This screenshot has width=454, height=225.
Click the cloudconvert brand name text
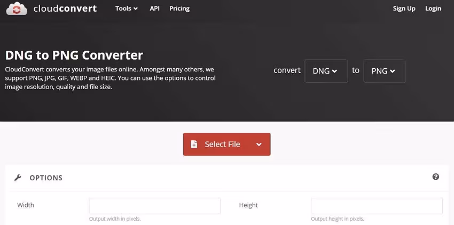(65, 9)
